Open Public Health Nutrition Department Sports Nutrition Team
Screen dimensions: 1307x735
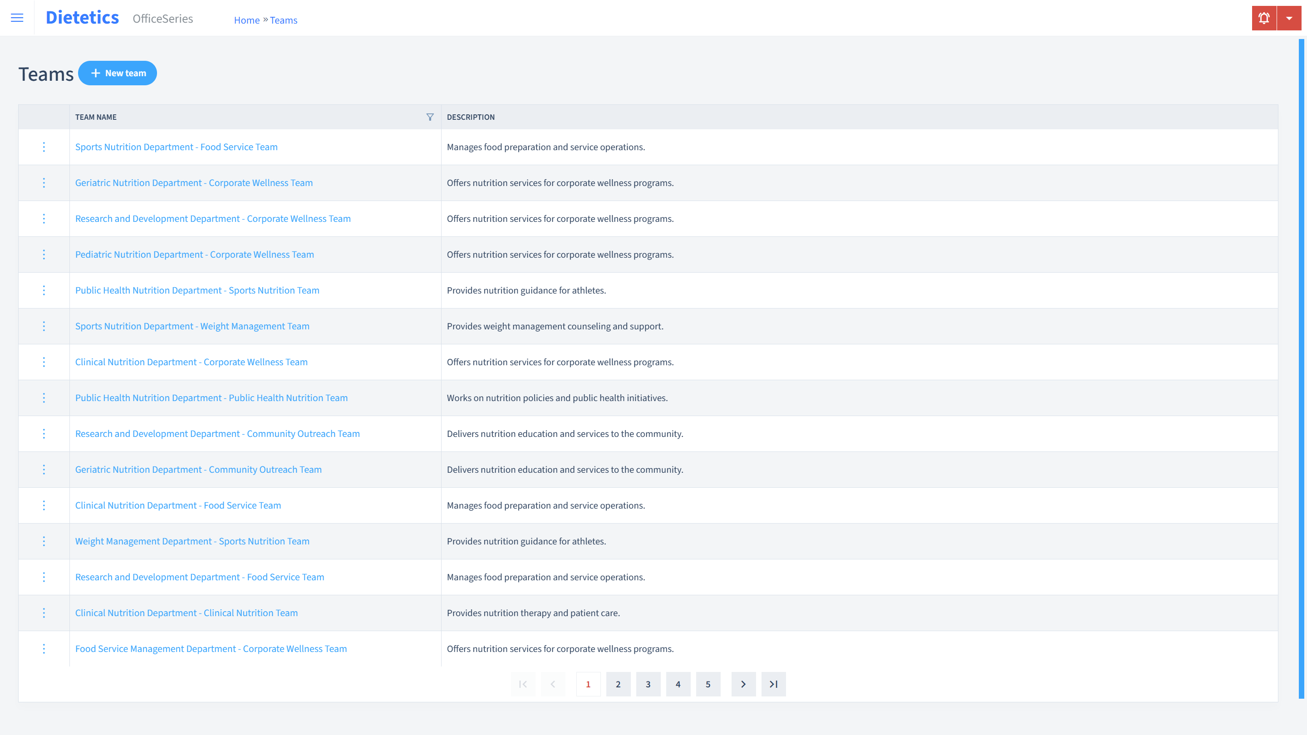pos(197,290)
